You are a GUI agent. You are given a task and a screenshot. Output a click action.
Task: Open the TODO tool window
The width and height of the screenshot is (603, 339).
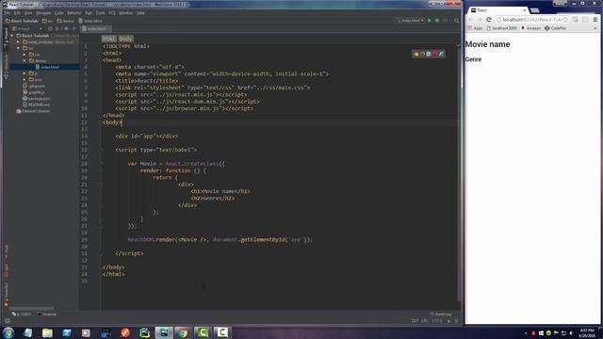21,314
